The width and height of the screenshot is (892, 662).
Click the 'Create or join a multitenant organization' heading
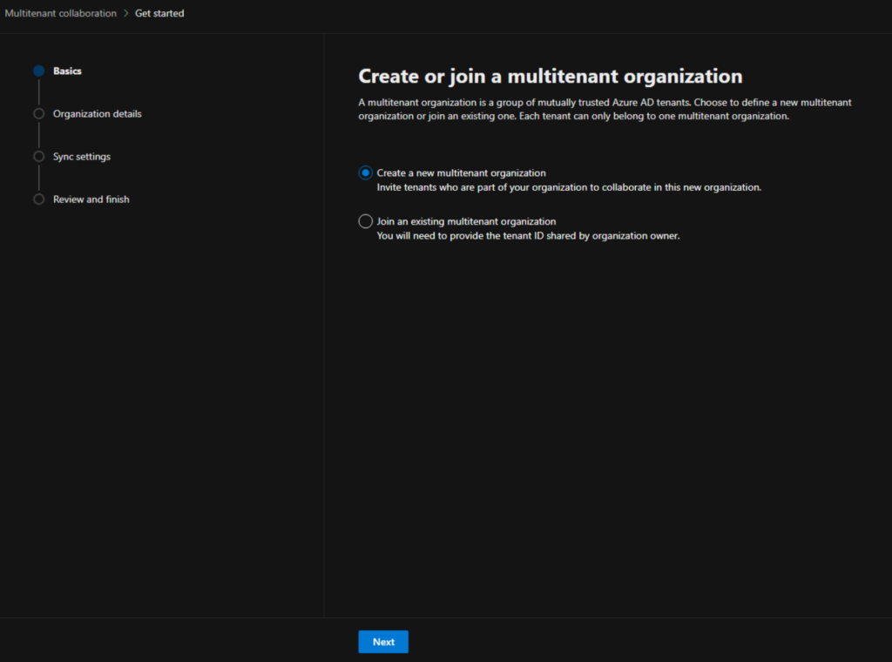pyautogui.click(x=551, y=76)
